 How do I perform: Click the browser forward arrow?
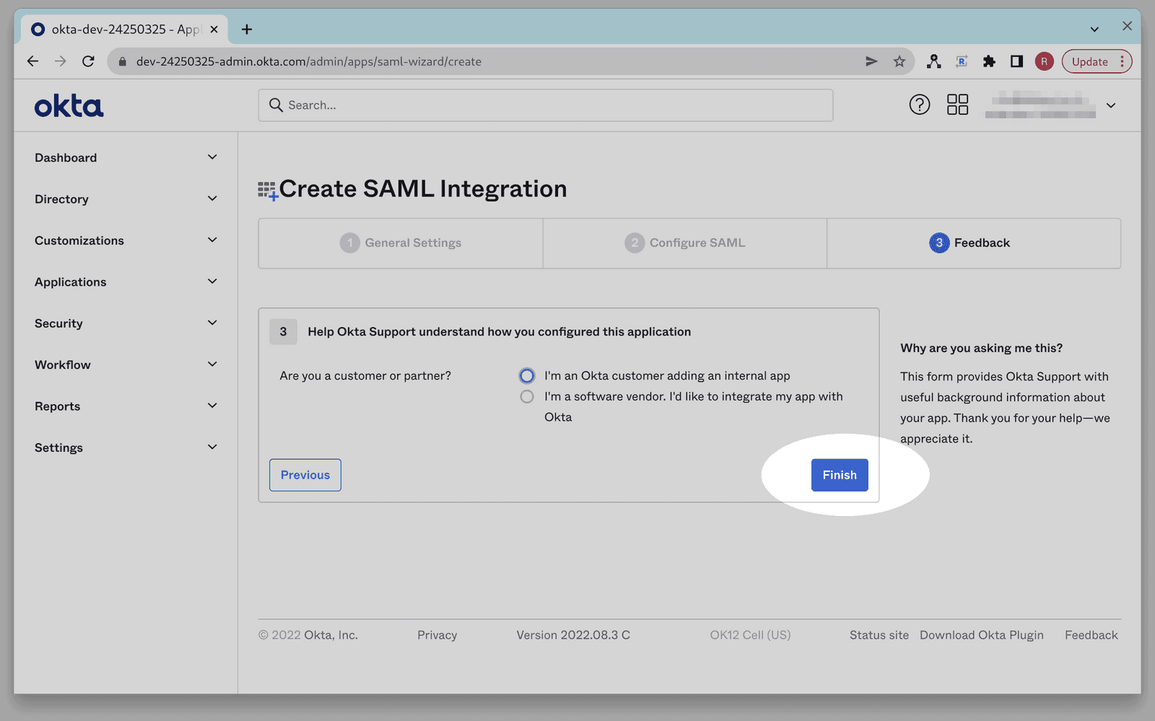point(61,61)
